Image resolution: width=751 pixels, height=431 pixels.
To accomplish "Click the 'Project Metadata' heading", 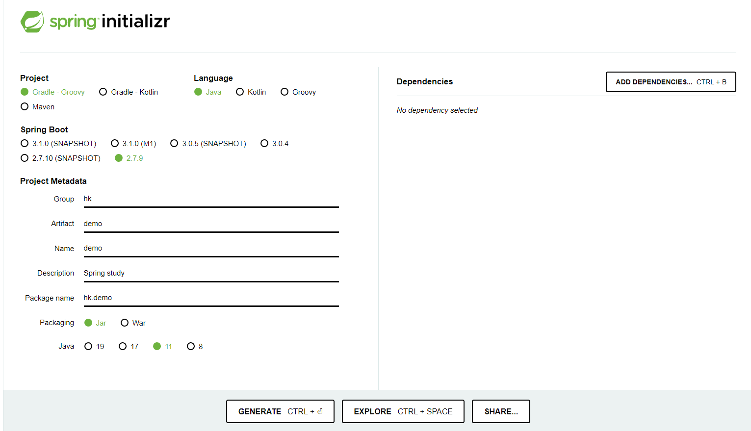I will 53,181.
